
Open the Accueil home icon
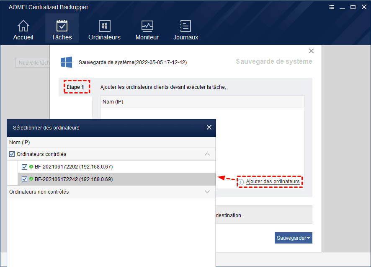(x=23, y=26)
